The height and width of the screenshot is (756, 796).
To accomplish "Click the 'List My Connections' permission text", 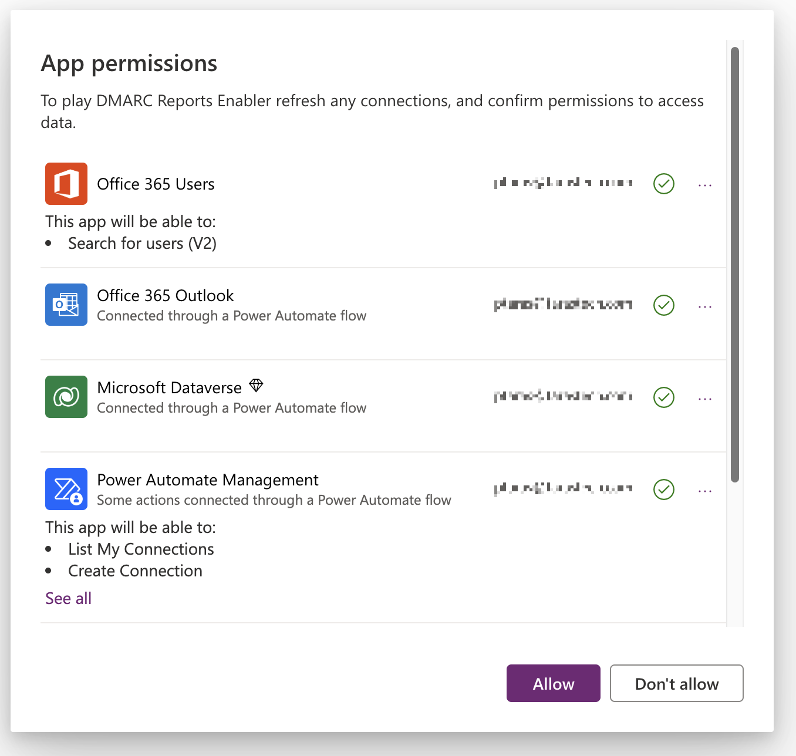I will pyautogui.click(x=141, y=549).
